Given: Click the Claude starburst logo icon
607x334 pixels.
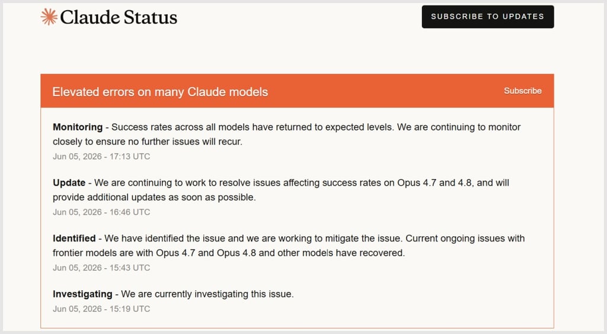Looking at the screenshot, I should (x=49, y=17).
